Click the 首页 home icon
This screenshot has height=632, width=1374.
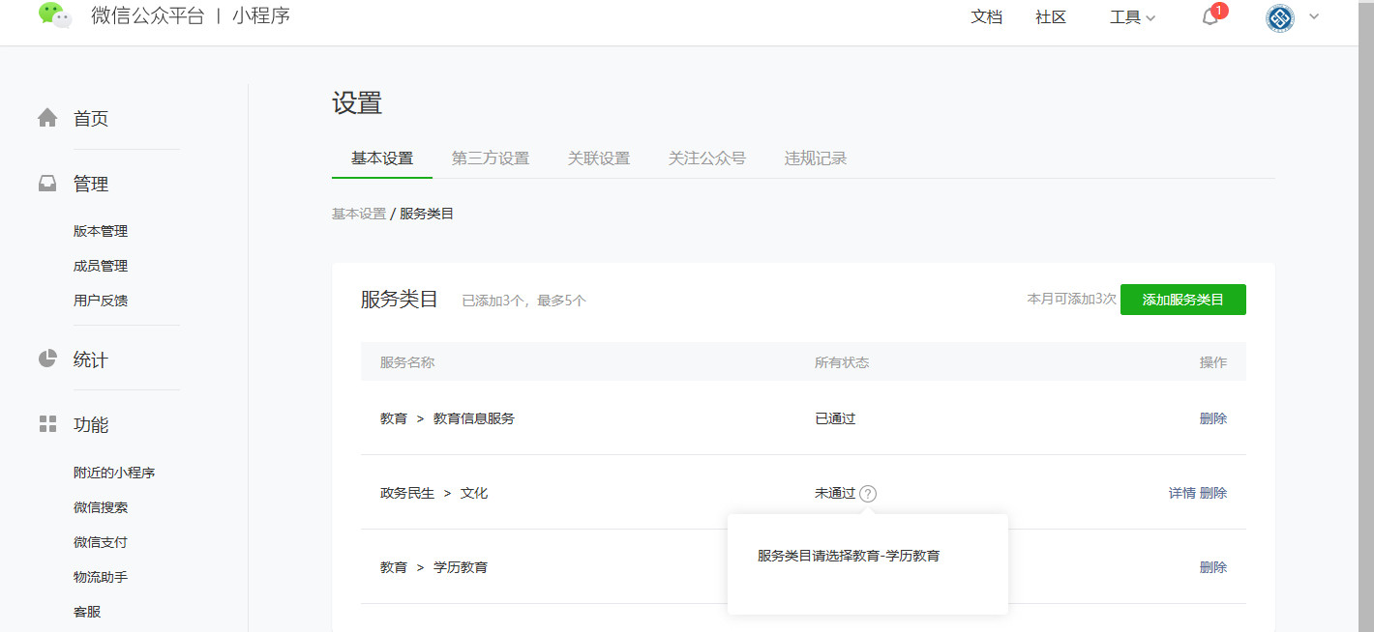pos(47,118)
